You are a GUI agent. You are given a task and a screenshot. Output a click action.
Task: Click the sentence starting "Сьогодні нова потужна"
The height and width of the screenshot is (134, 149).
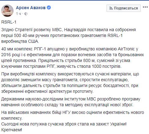(x=64, y=124)
